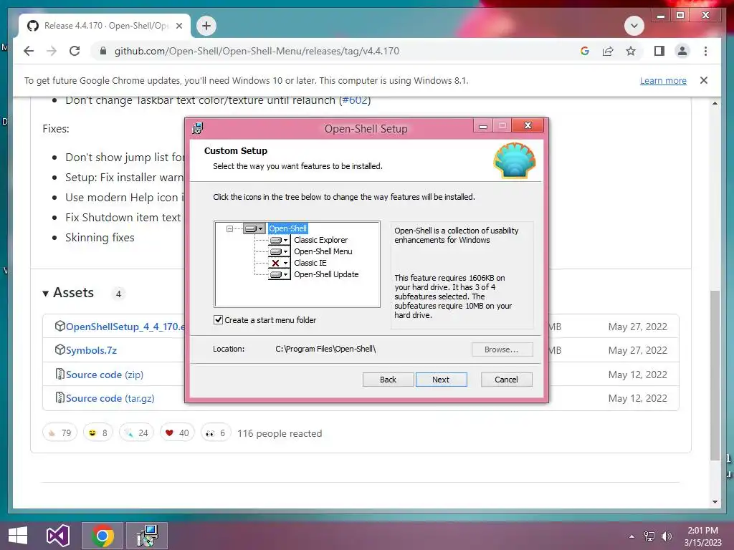Cancel the Open-Shell Setup
Image resolution: width=734 pixels, height=550 pixels.
(507, 380)
